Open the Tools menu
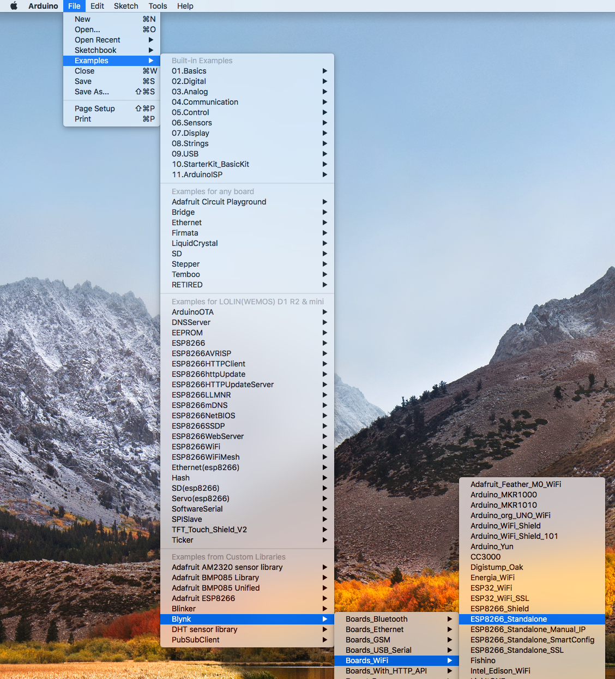The width and height of the screenshot is (615, 679). (x=157, y=6)
